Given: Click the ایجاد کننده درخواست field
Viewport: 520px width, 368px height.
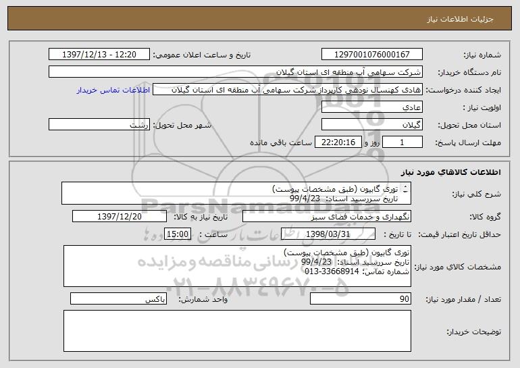Looking at the screenshot, I should [x=288, y=89].
